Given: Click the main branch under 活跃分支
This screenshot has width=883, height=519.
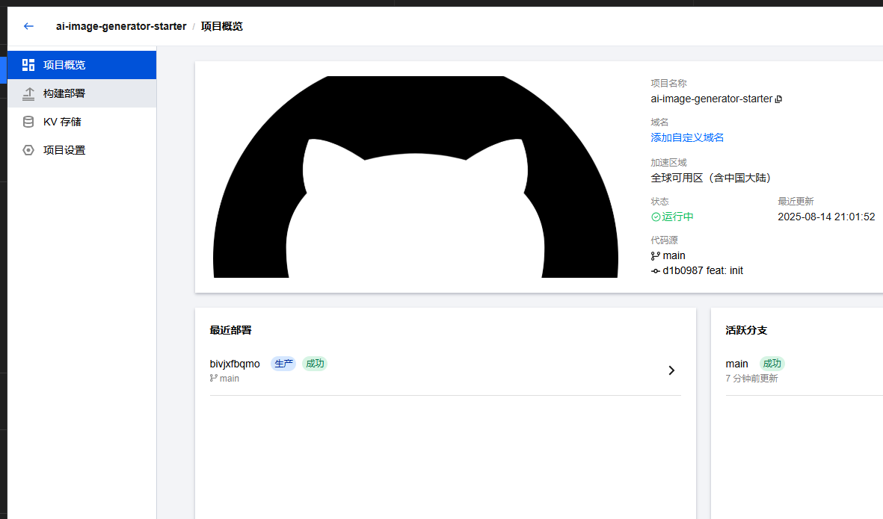Looking at the screenshot, I should pyautogui.click(x=736, y=364).
